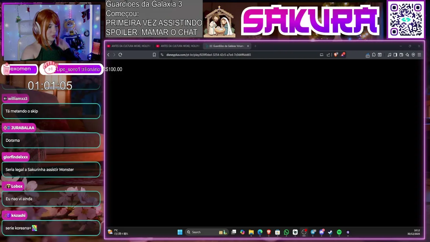This screenshot has width=430, height=242.
Task: Click the cast/picture-in-picture icon in address bar
Action: pyautogui.click(x=321, y=55)
